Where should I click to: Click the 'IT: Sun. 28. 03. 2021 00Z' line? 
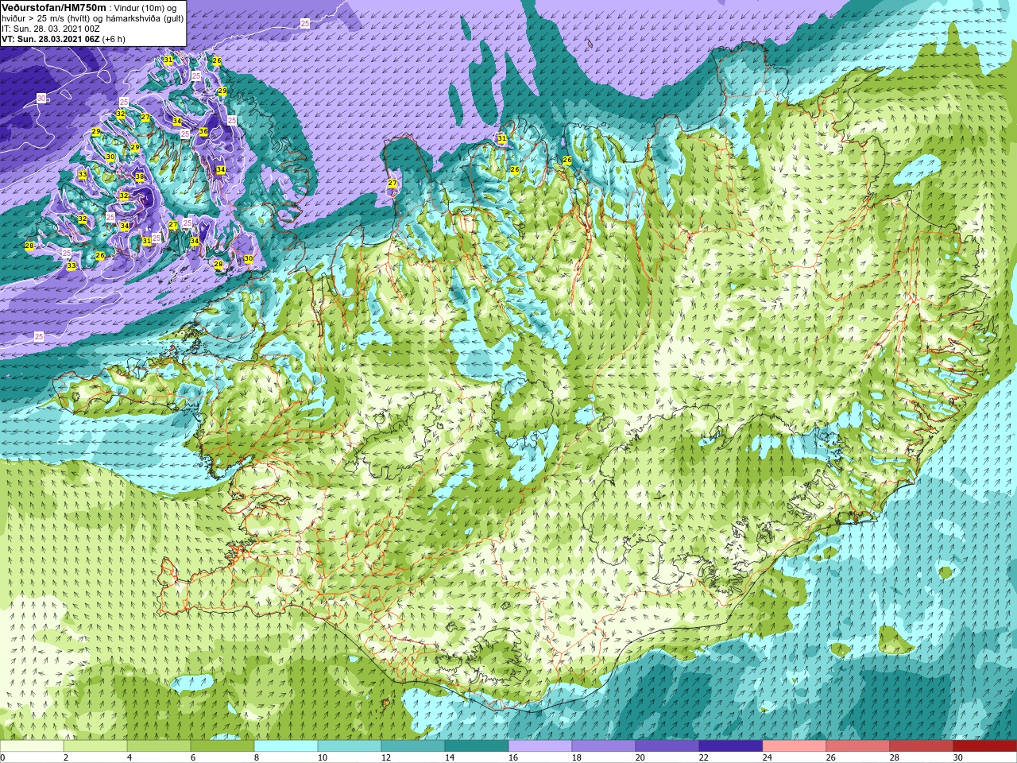pyautogui.click(x=50, y=29)
